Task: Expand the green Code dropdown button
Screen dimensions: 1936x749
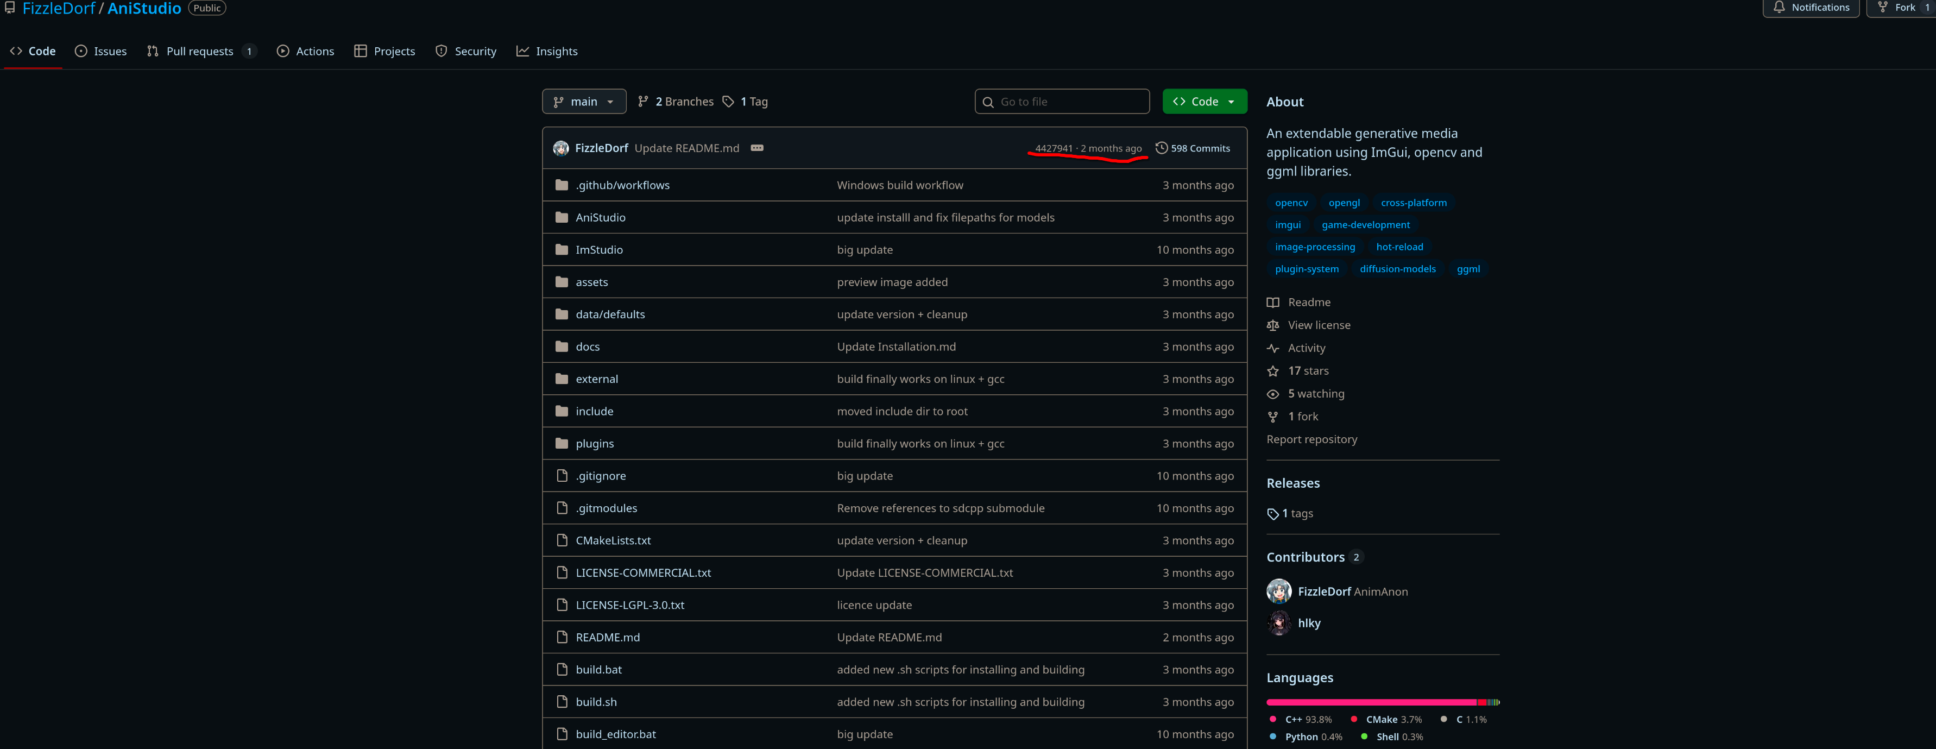Action: (1204, 102)
